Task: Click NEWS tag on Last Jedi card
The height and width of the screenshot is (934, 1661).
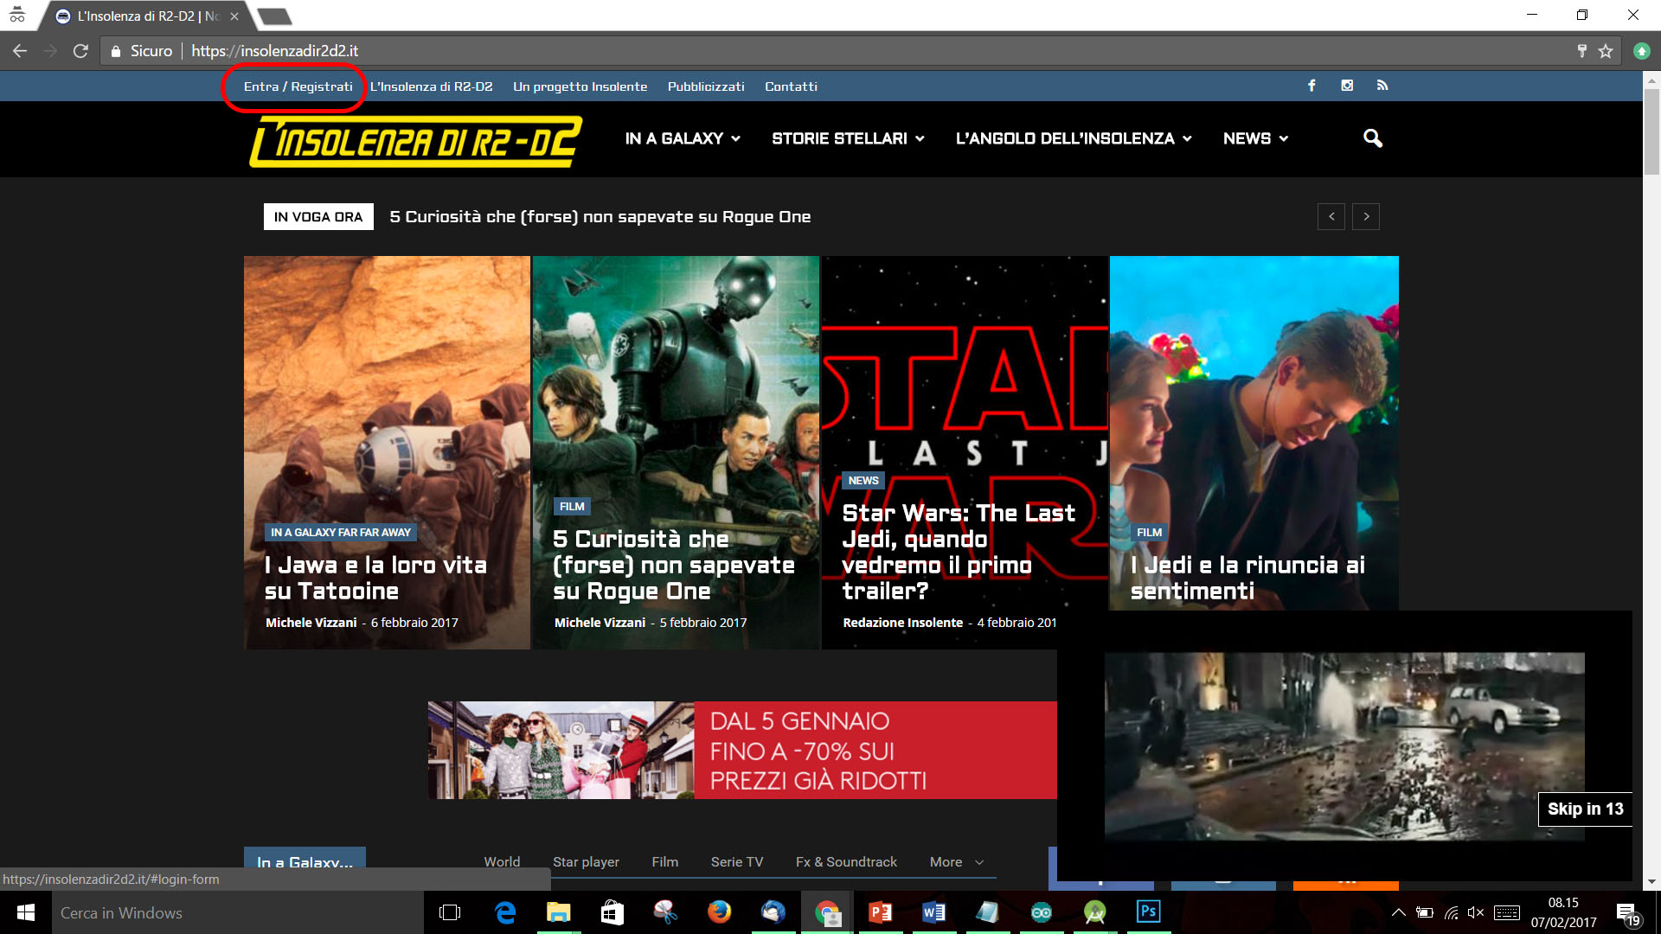Action: 863,480
